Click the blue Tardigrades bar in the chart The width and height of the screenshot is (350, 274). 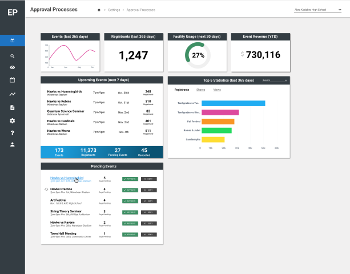coord(232,103)
